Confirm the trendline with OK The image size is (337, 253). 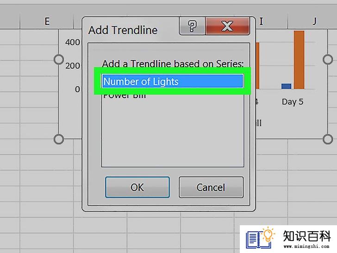click(137, 187)
